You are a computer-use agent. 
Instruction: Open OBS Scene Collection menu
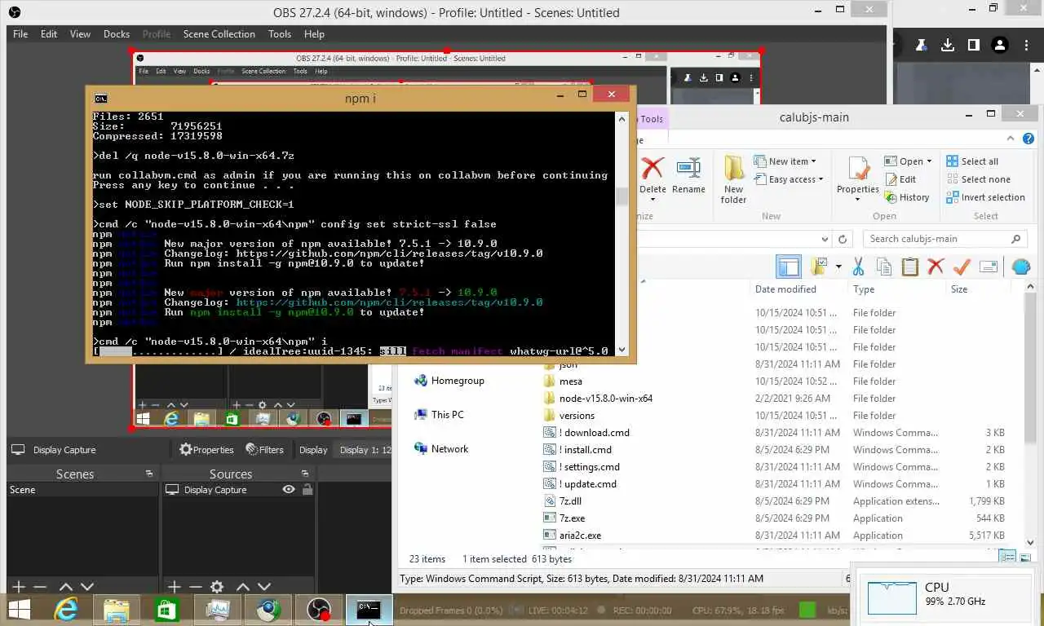click(219, 34)
